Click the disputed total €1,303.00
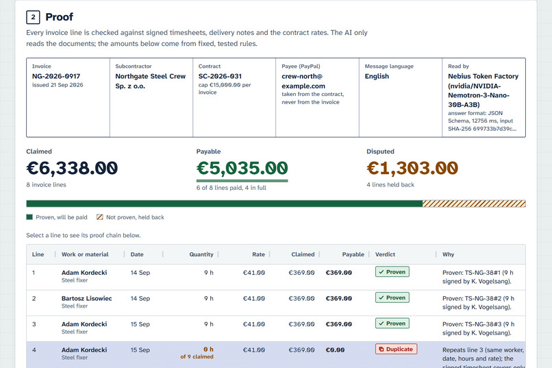The image size is (552, 368). point(412,168)
